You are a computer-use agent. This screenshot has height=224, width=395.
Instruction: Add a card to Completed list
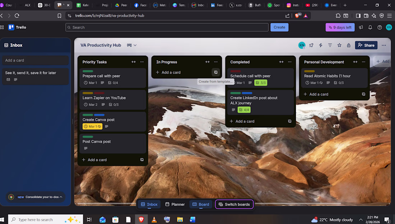point(242,121)
